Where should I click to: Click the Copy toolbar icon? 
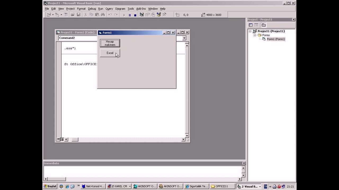[x=91, y=15]
